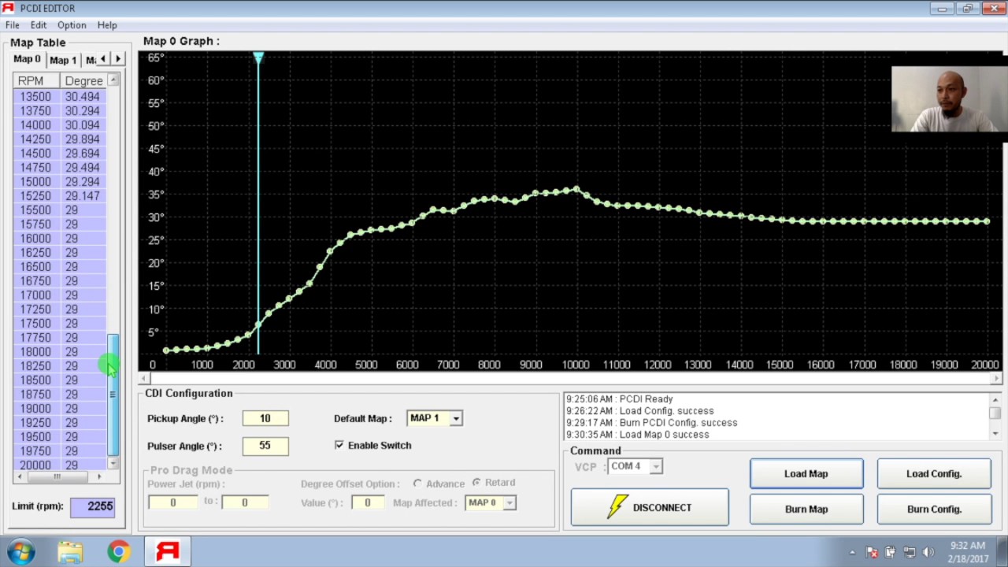This screenshot has width=1008, height=567.
Task: Switch to the Map 1 tab
Action: pyautogui.click(x=63, y=61)
